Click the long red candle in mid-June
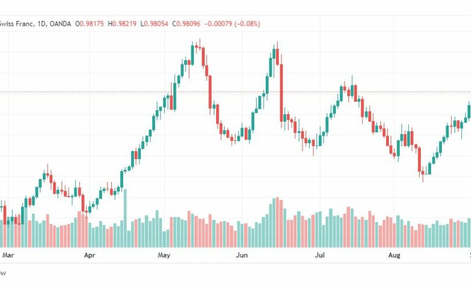The width and height of the screenshot is (471, 283). [x=281, y=93]
